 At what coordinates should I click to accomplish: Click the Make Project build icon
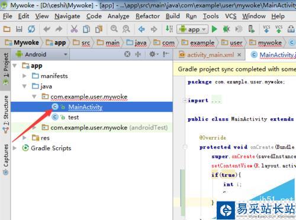click(169, 29)
